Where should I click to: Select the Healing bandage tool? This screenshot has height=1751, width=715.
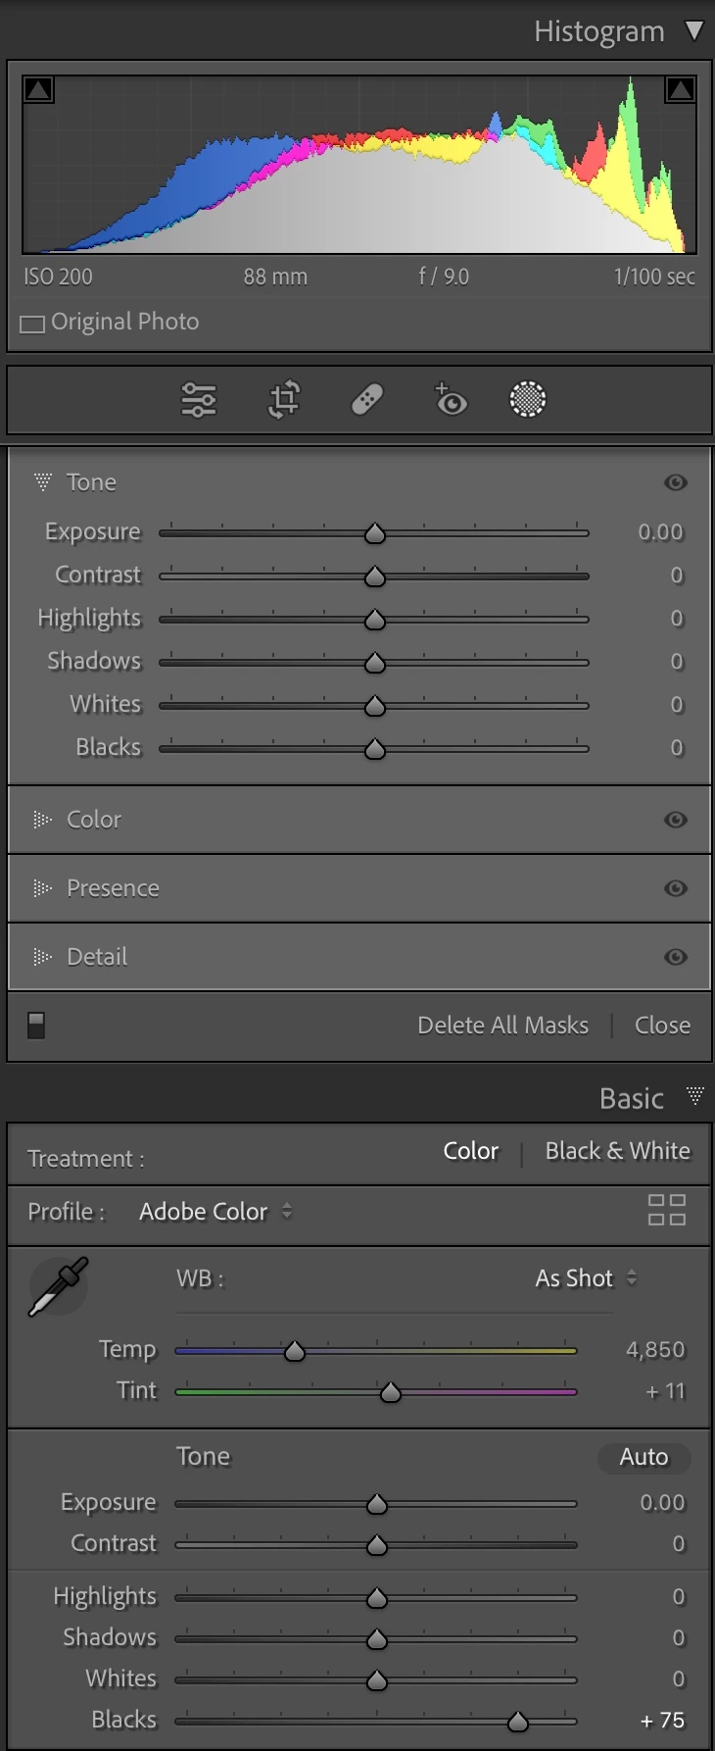point(367,400)
